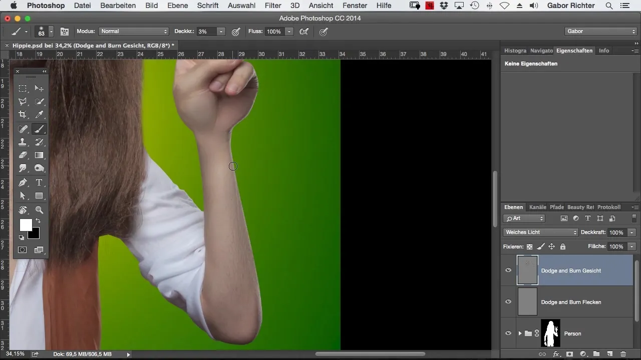Screen dimensions: 641x360
Task: Hide the Dodge and Burn Flecken layer
Action: [508, 302]
